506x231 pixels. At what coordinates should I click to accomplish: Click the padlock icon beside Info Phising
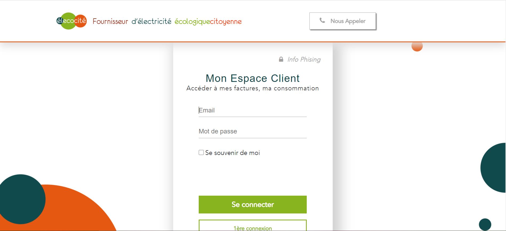click(x=281, y=59)
